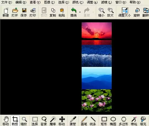The width and height of the screenshot is (149, 126).
Task: Print with the 打印 toolbar icon
Action: pyautogui.click(x=33, y=12)
